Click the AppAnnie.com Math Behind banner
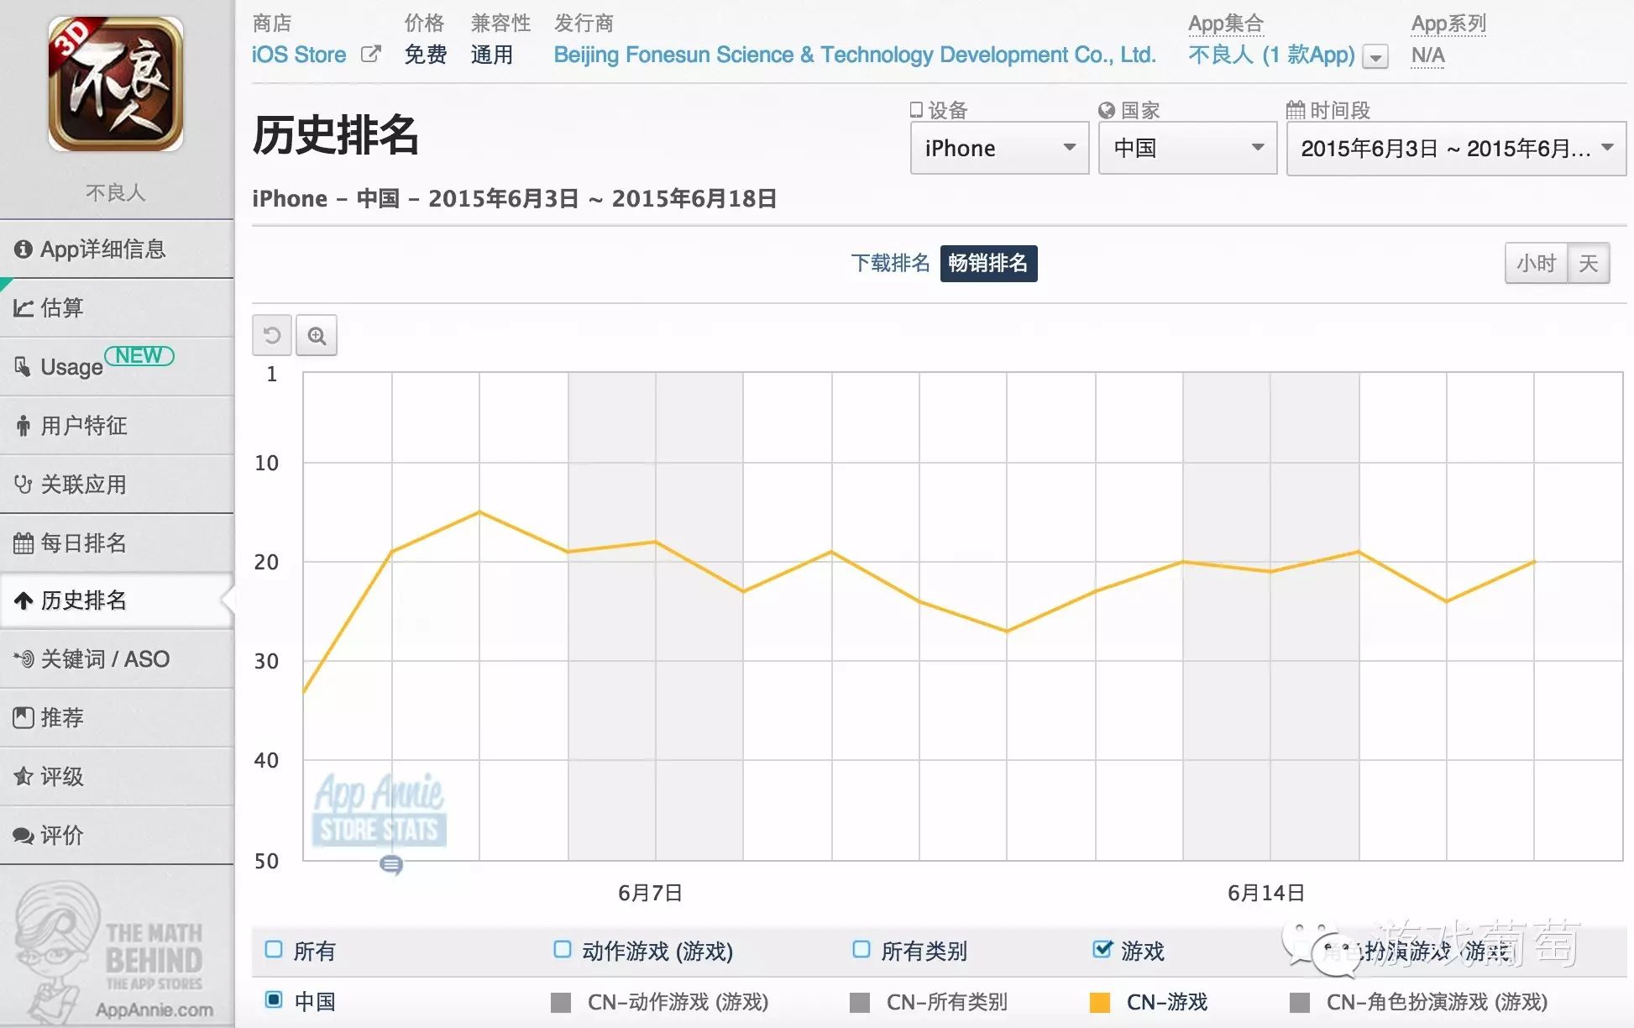 (117, 953)
